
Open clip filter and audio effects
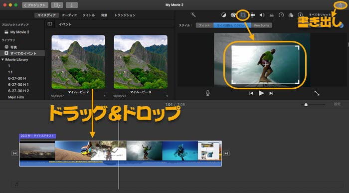291,15
